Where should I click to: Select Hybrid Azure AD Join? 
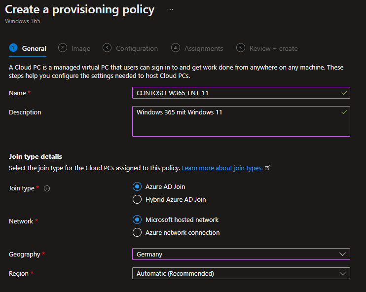click(x=137, y=200)
